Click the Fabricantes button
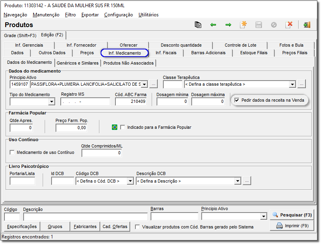 [85, 226]
